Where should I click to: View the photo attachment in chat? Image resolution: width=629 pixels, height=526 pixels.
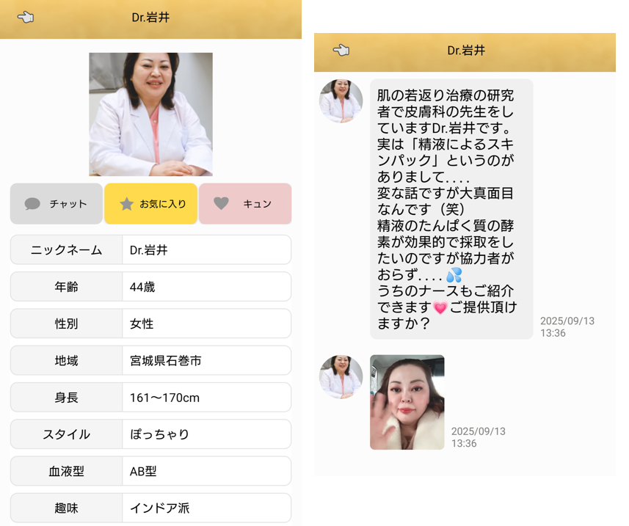pyautogui.click(x=407, y=402)
